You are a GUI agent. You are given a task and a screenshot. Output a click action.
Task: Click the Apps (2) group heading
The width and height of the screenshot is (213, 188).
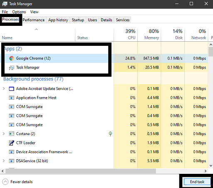point(13,49)
